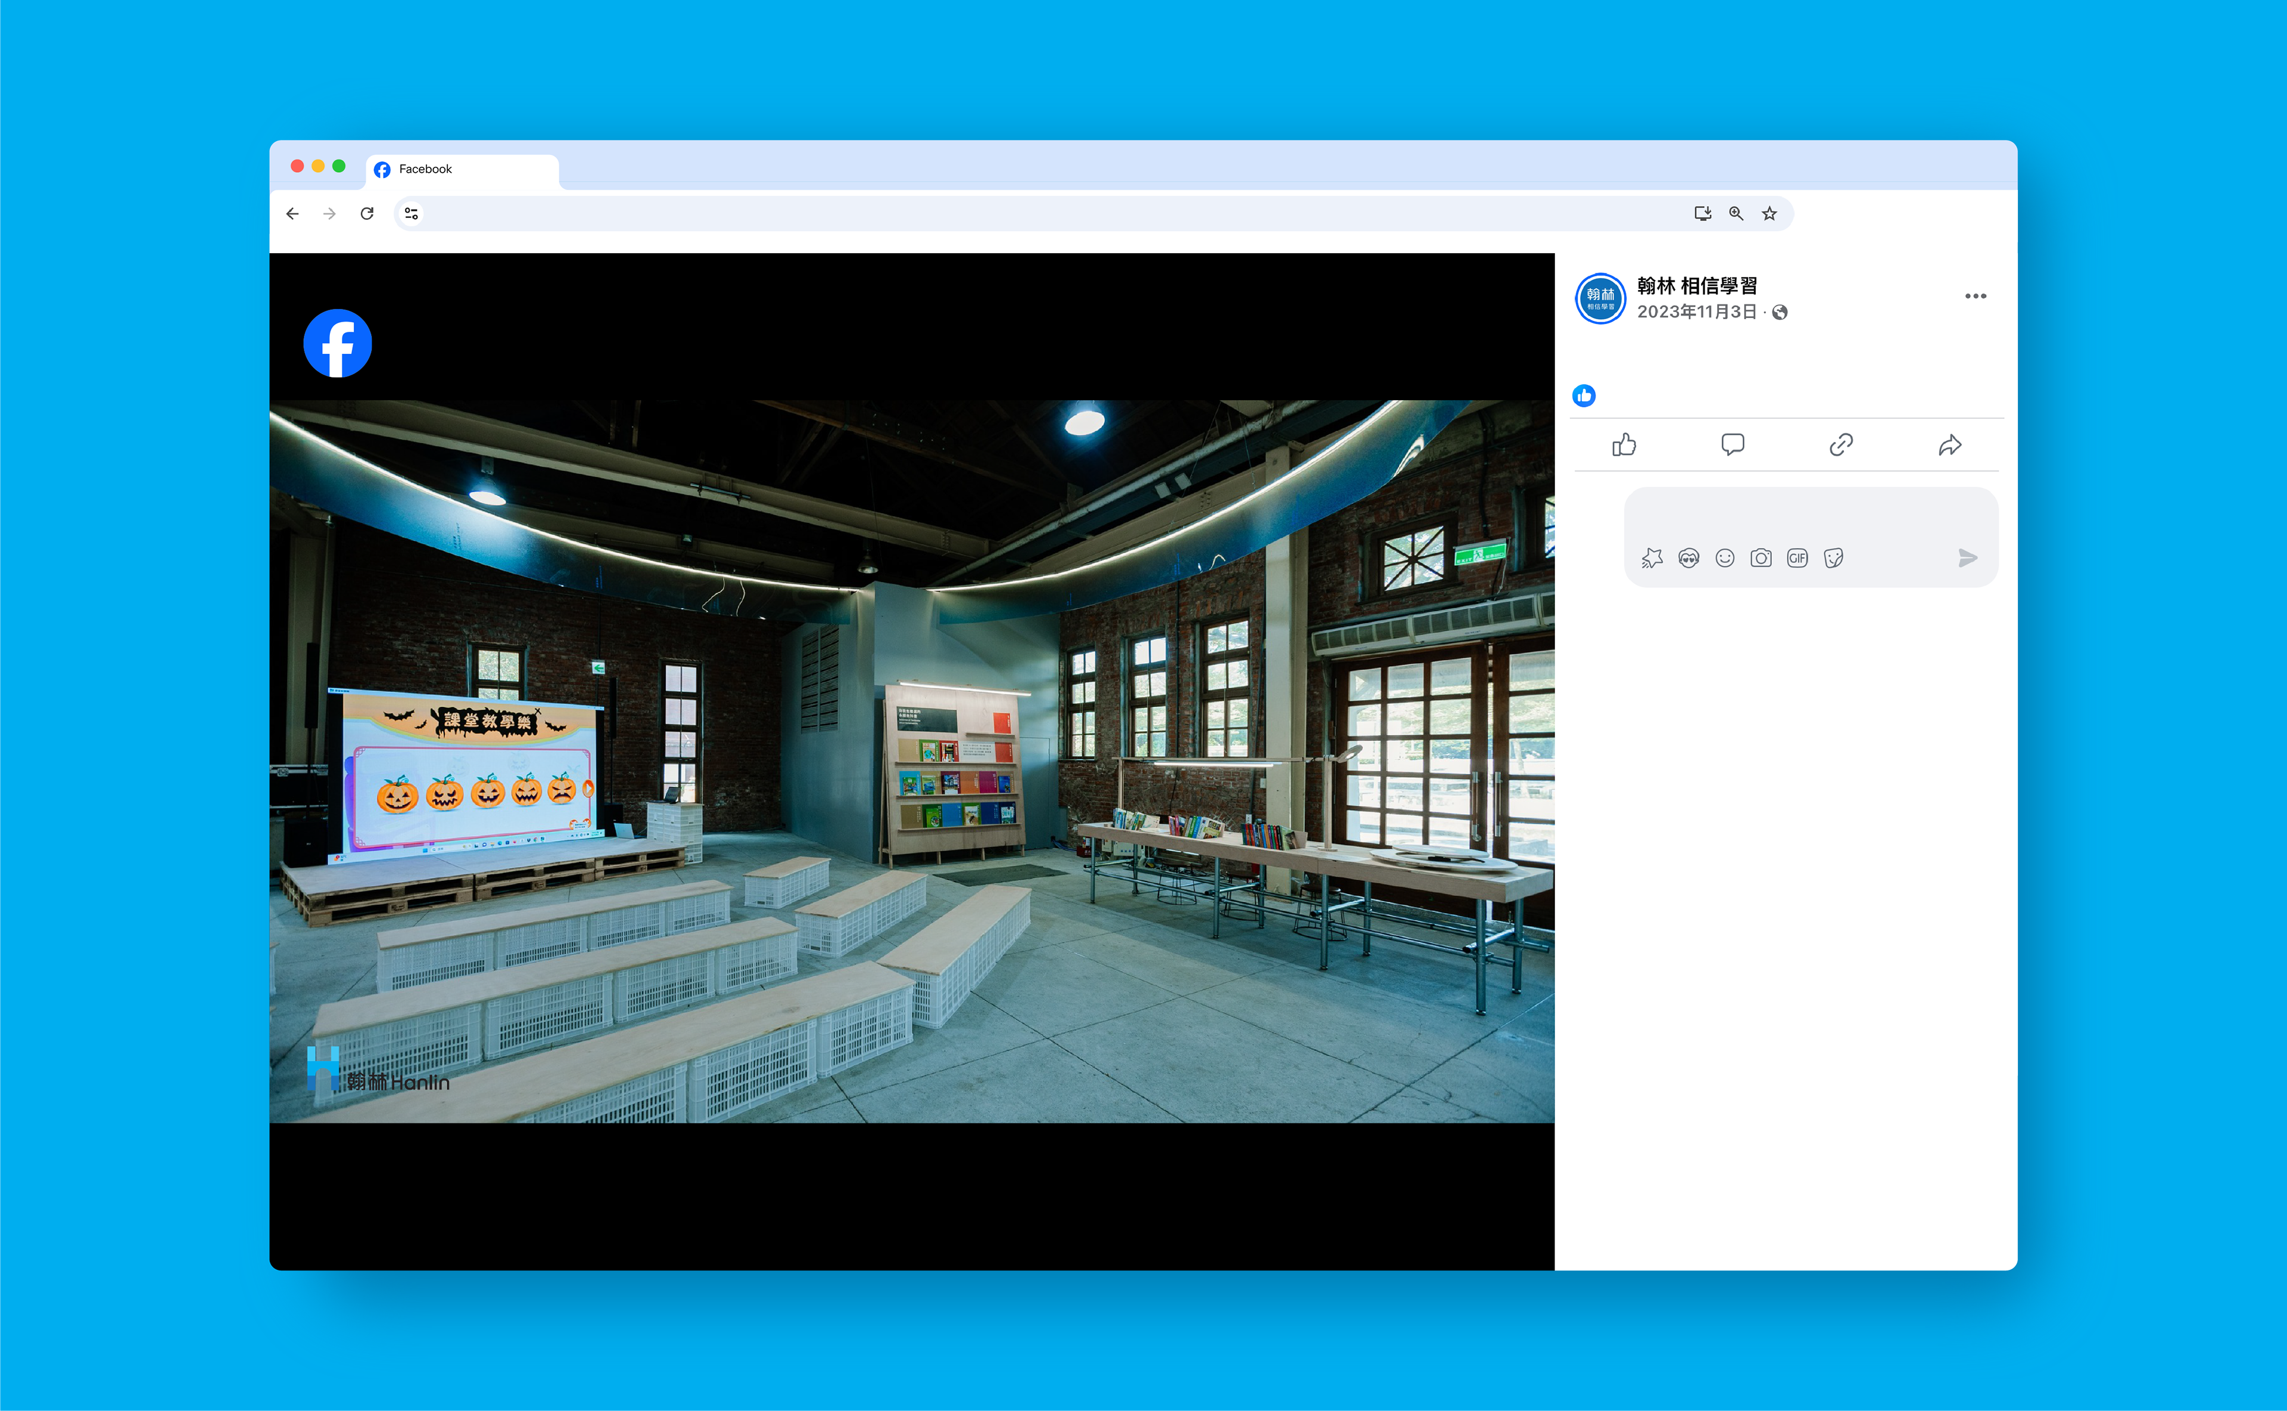
Task: Click the Facebook logo over the photo
Action: point(337,344)
